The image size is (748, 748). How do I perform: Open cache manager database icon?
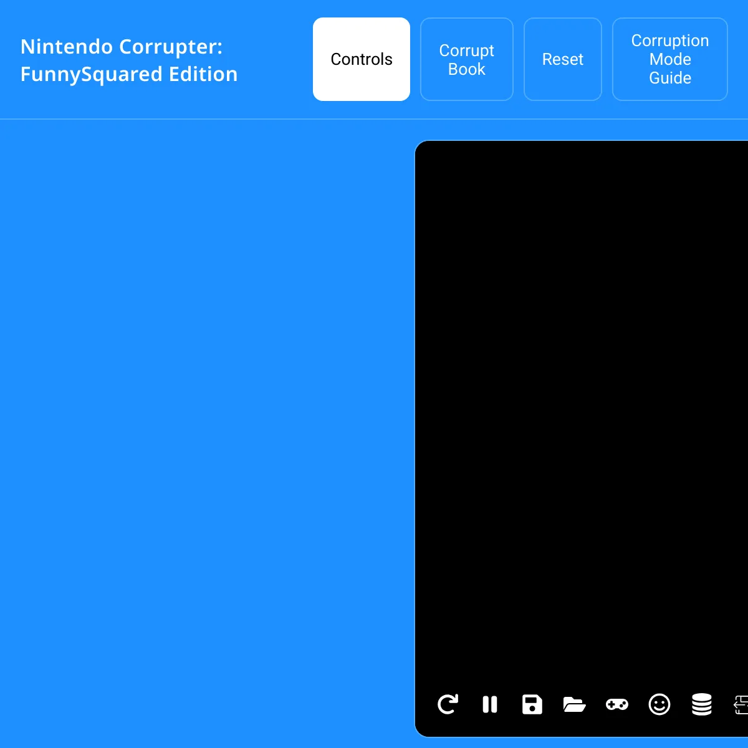click(701, 704)
